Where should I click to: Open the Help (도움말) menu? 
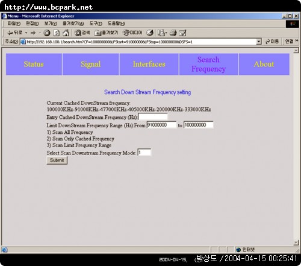coord(116,24)
